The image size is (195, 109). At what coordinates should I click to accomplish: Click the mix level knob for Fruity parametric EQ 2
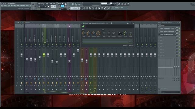177,28
